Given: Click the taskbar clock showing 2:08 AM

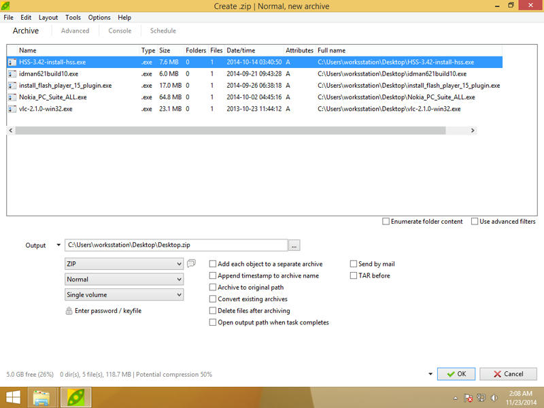Looking at the screenshot, I should click(x=520, y=398).
